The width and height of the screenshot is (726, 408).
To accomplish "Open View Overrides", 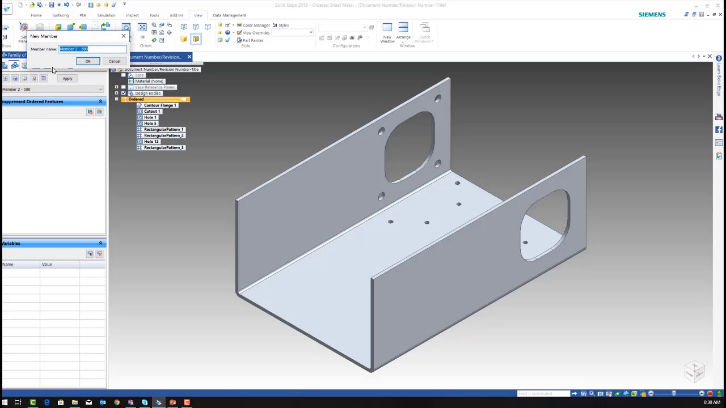I will coord(253,33).
